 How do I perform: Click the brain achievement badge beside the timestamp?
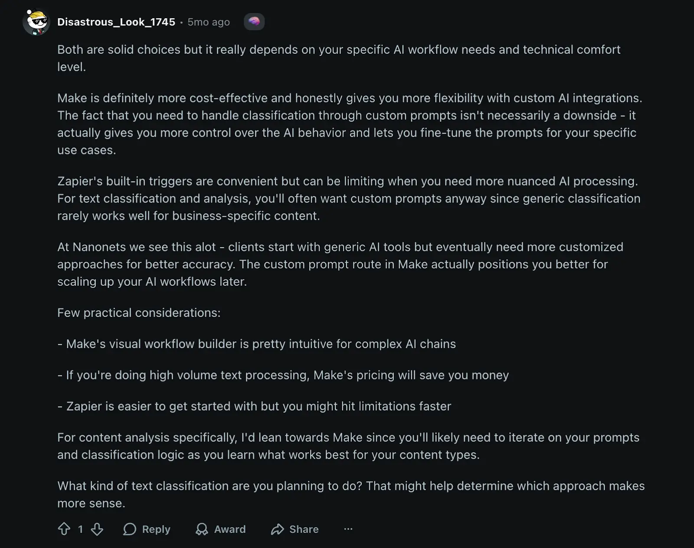(x=254, y=21)
